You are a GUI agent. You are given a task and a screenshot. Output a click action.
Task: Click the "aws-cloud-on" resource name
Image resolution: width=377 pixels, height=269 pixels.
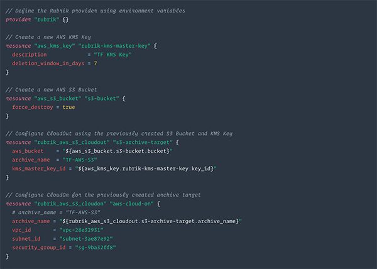click(131, 204)
